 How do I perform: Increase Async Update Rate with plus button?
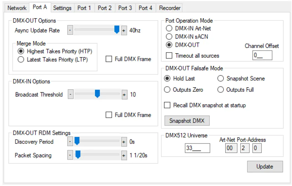pos(124,30)
